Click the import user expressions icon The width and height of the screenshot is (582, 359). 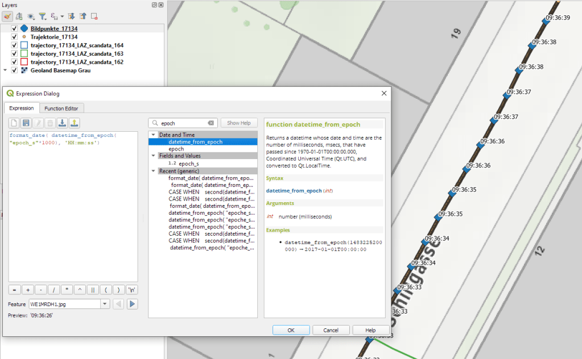click(63, 123)
